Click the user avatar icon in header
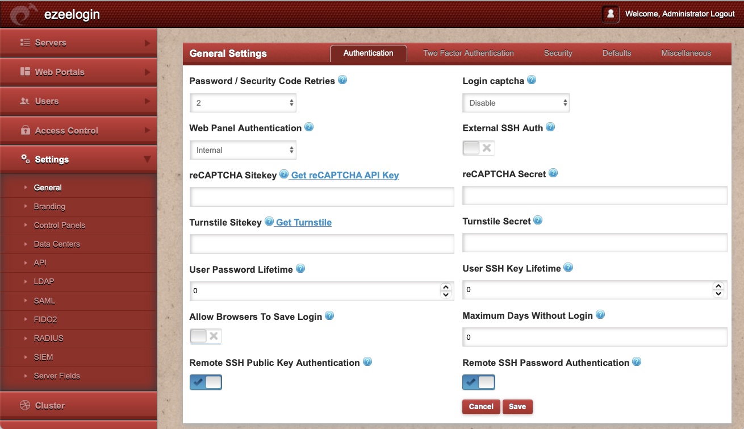Screen dimensions: 744x429 pyautogui.click(x=611, y=14)
